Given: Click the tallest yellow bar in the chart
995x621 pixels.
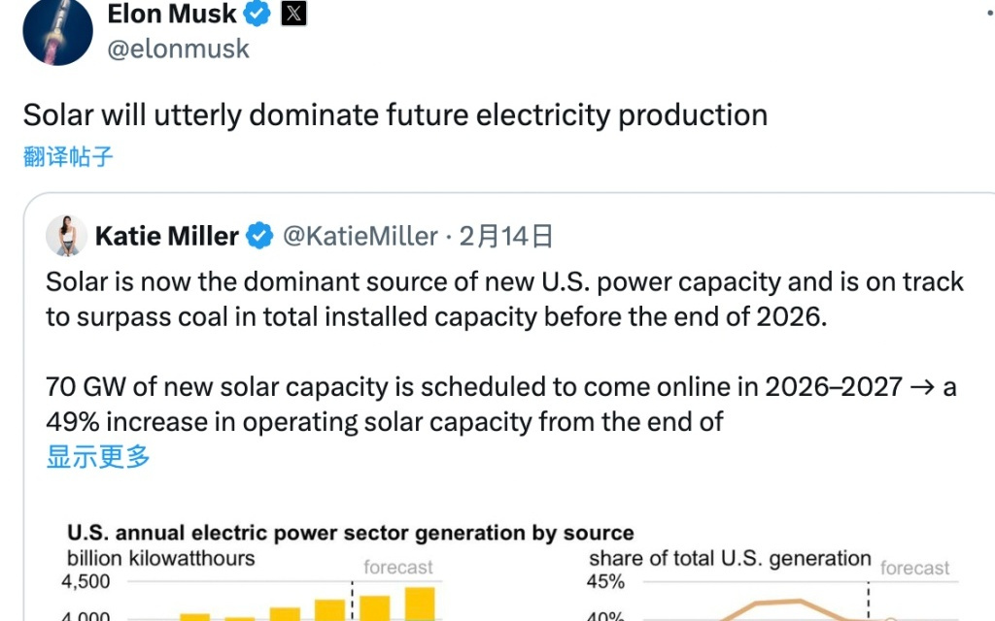Looking at the screenshot, I should pyautogui.click(x=420, y=604).
